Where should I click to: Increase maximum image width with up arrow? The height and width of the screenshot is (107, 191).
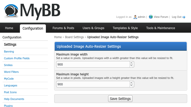pos(131,63)
